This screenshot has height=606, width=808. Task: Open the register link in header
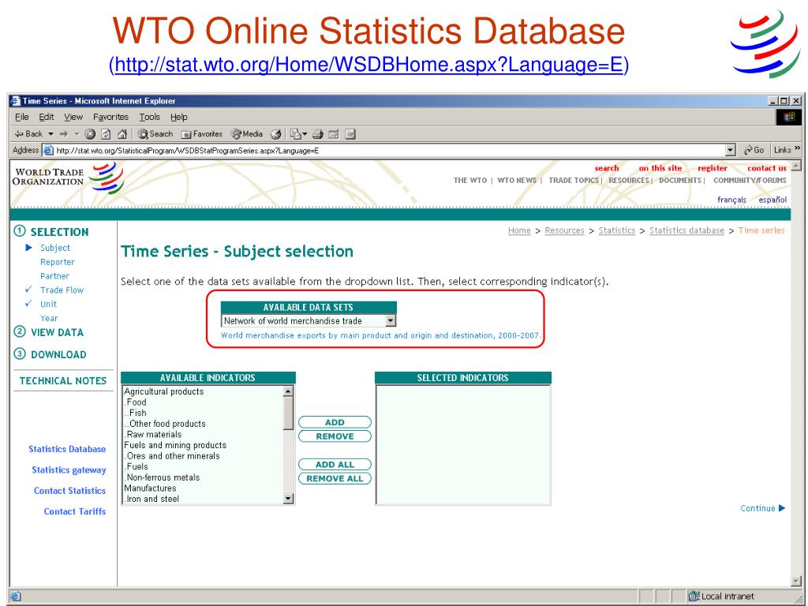pos(713,168)
